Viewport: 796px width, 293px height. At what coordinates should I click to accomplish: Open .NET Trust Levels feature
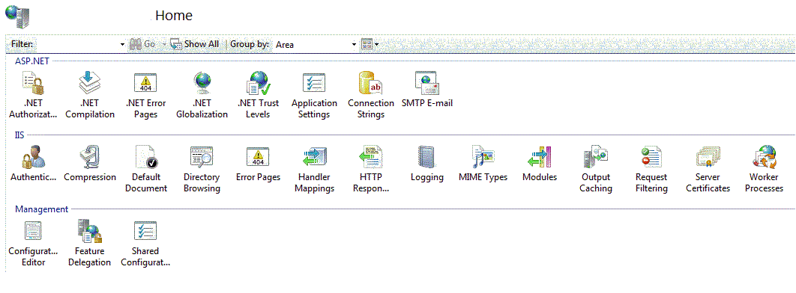258,95
